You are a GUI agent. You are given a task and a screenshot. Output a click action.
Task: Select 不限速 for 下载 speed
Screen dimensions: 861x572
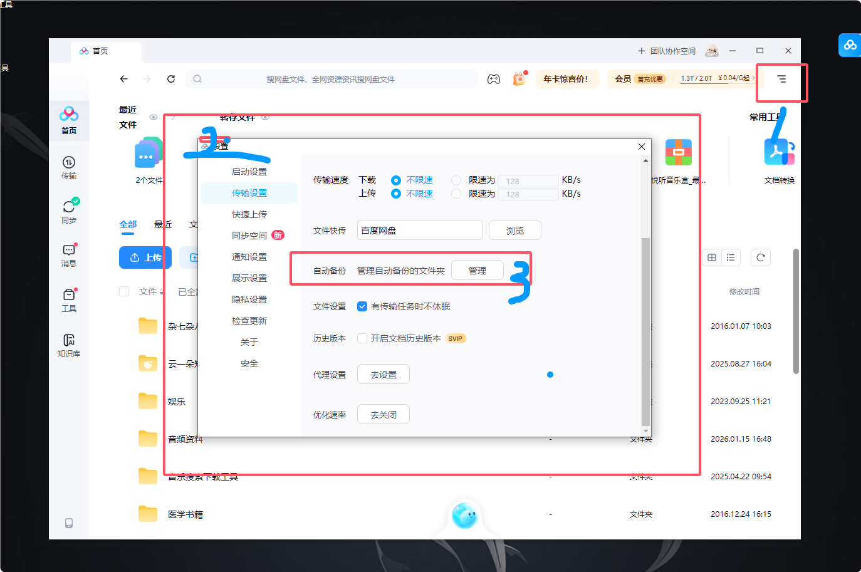tap(396, 180)
